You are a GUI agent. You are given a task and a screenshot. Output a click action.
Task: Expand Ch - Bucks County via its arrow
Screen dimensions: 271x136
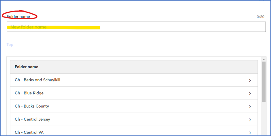click(250, 107)
